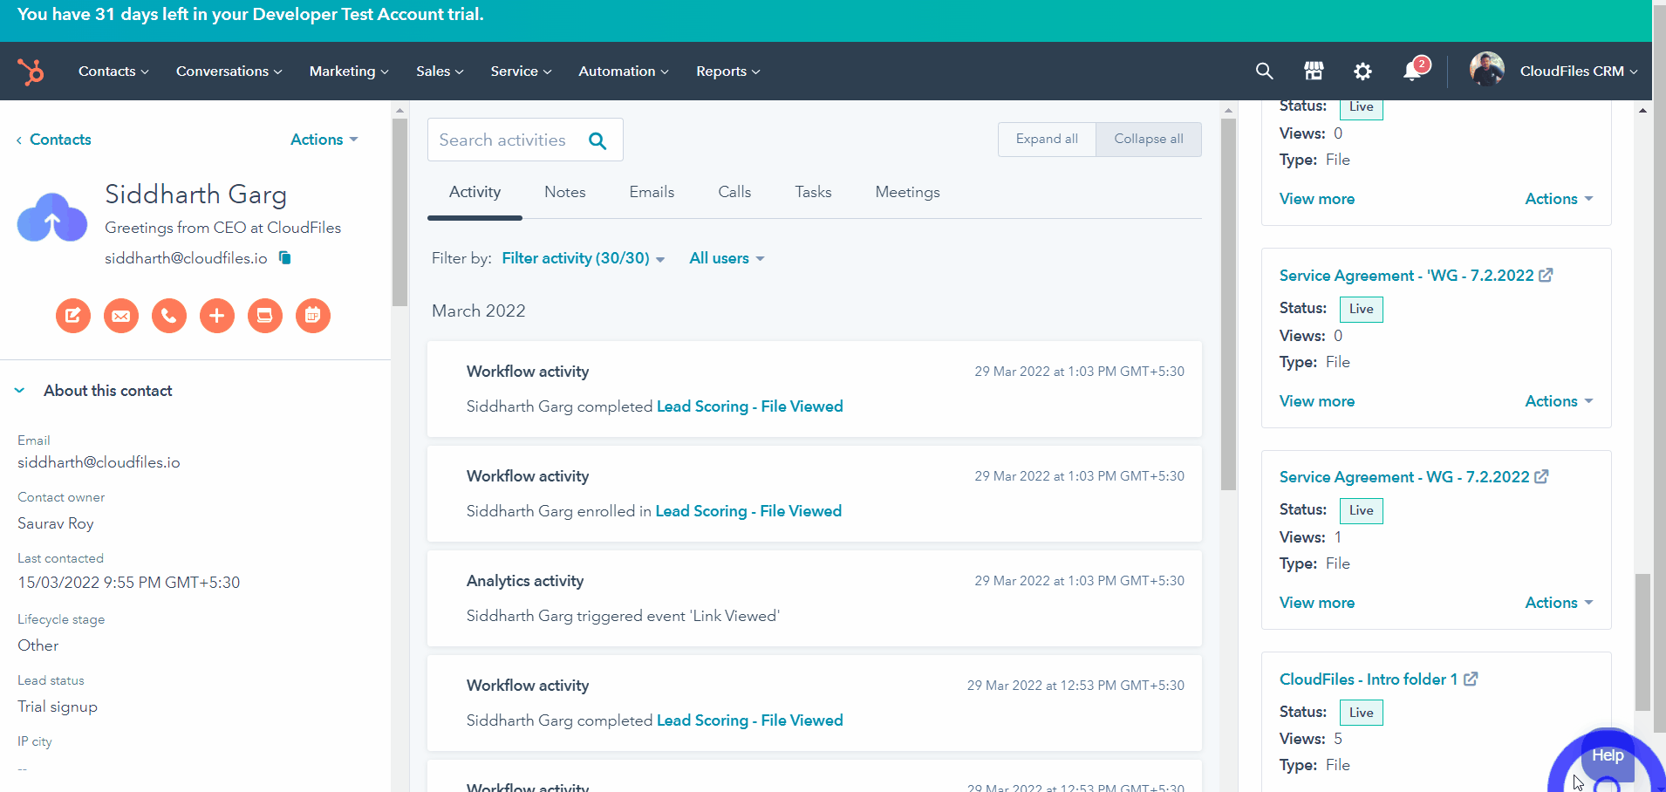The width and height of the screenshot is (1666, 792).
Task: Open external link icon for 'WG - 7.2.2022
Action: [x=1546, y=275]
